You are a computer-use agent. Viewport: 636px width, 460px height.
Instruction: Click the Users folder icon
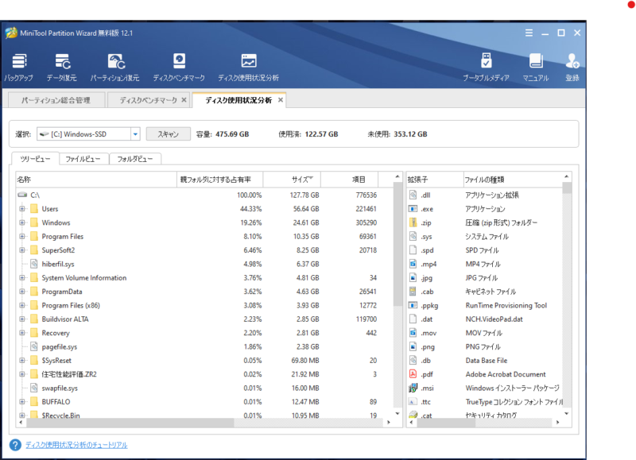34,209
